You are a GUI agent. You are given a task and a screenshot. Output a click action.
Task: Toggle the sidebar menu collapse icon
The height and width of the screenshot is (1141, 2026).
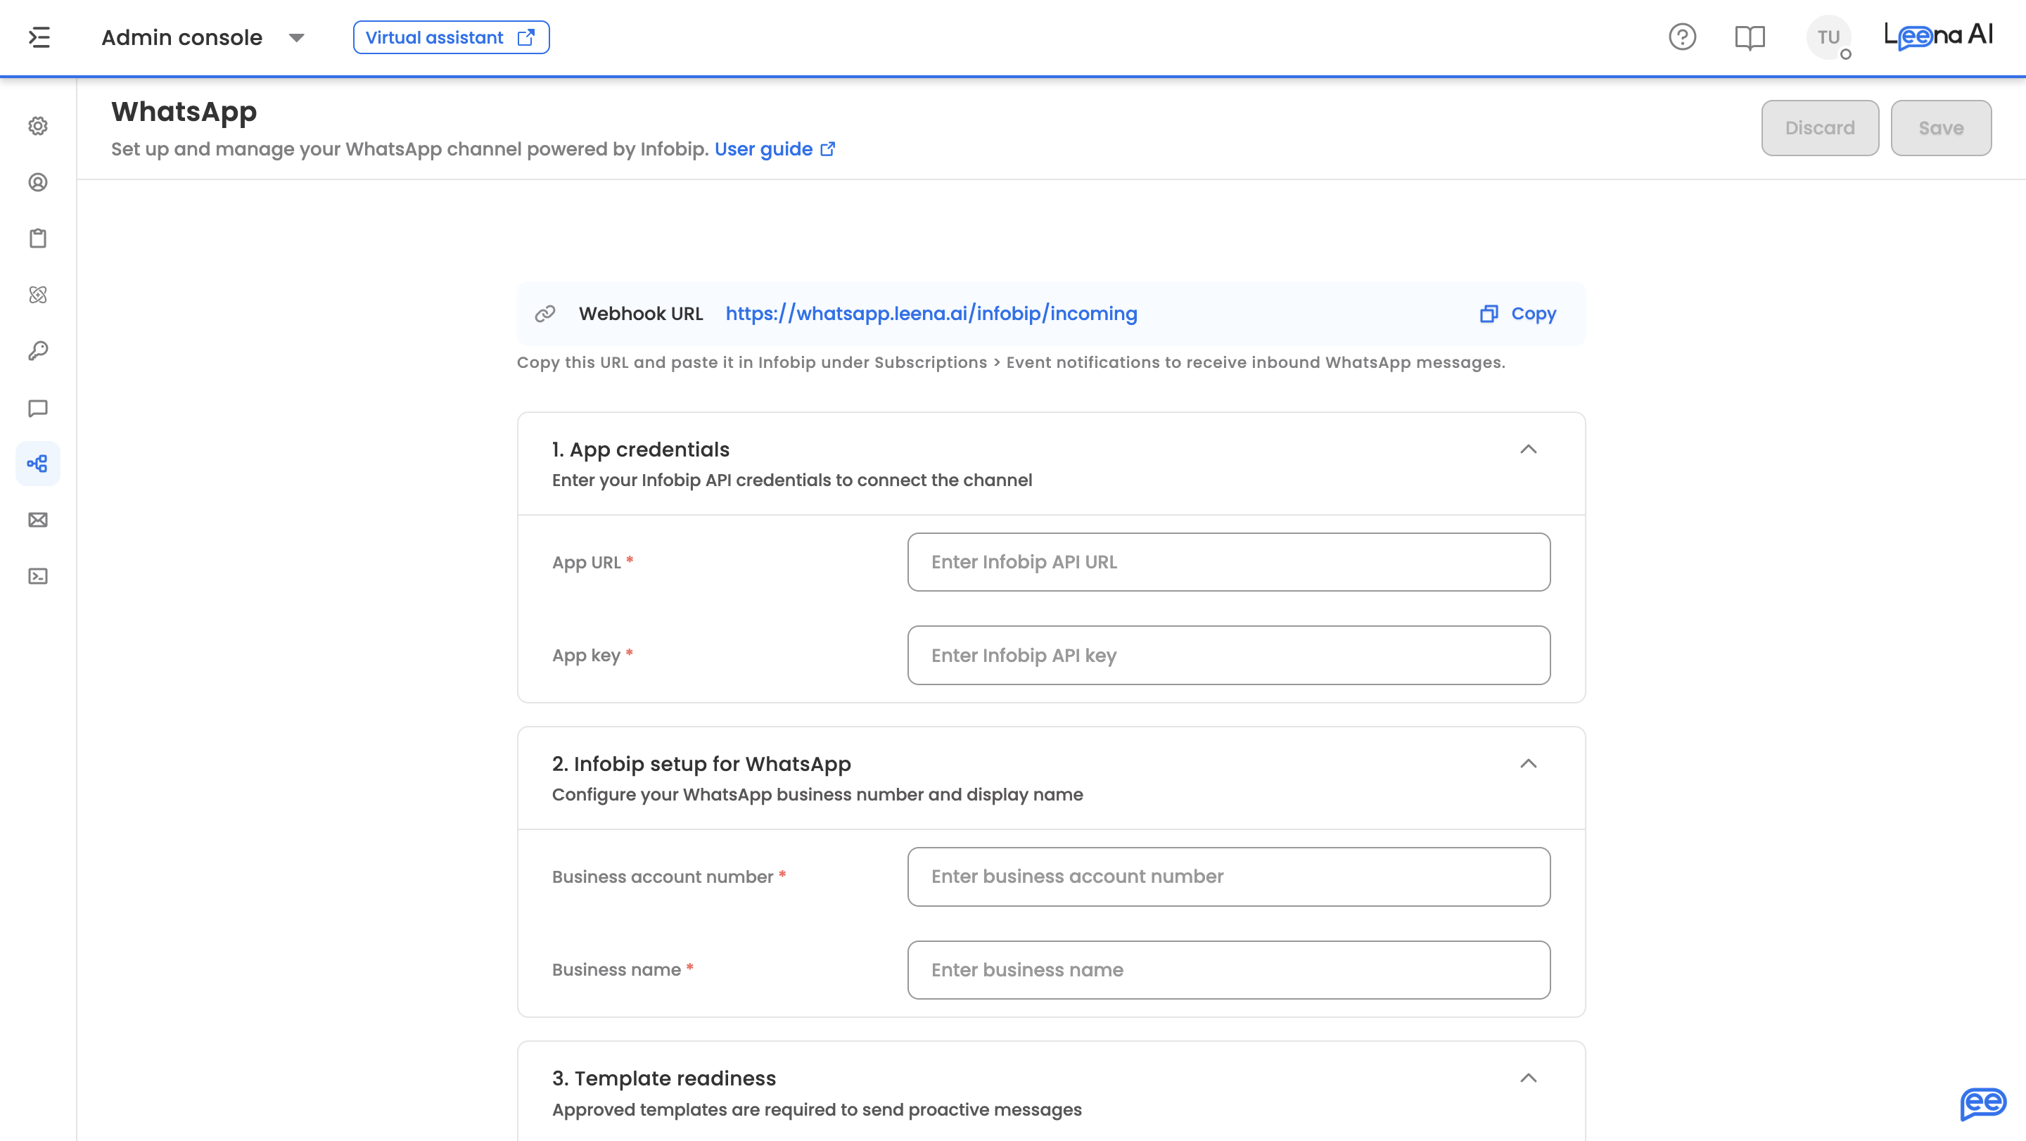click(x=39, y=37)
